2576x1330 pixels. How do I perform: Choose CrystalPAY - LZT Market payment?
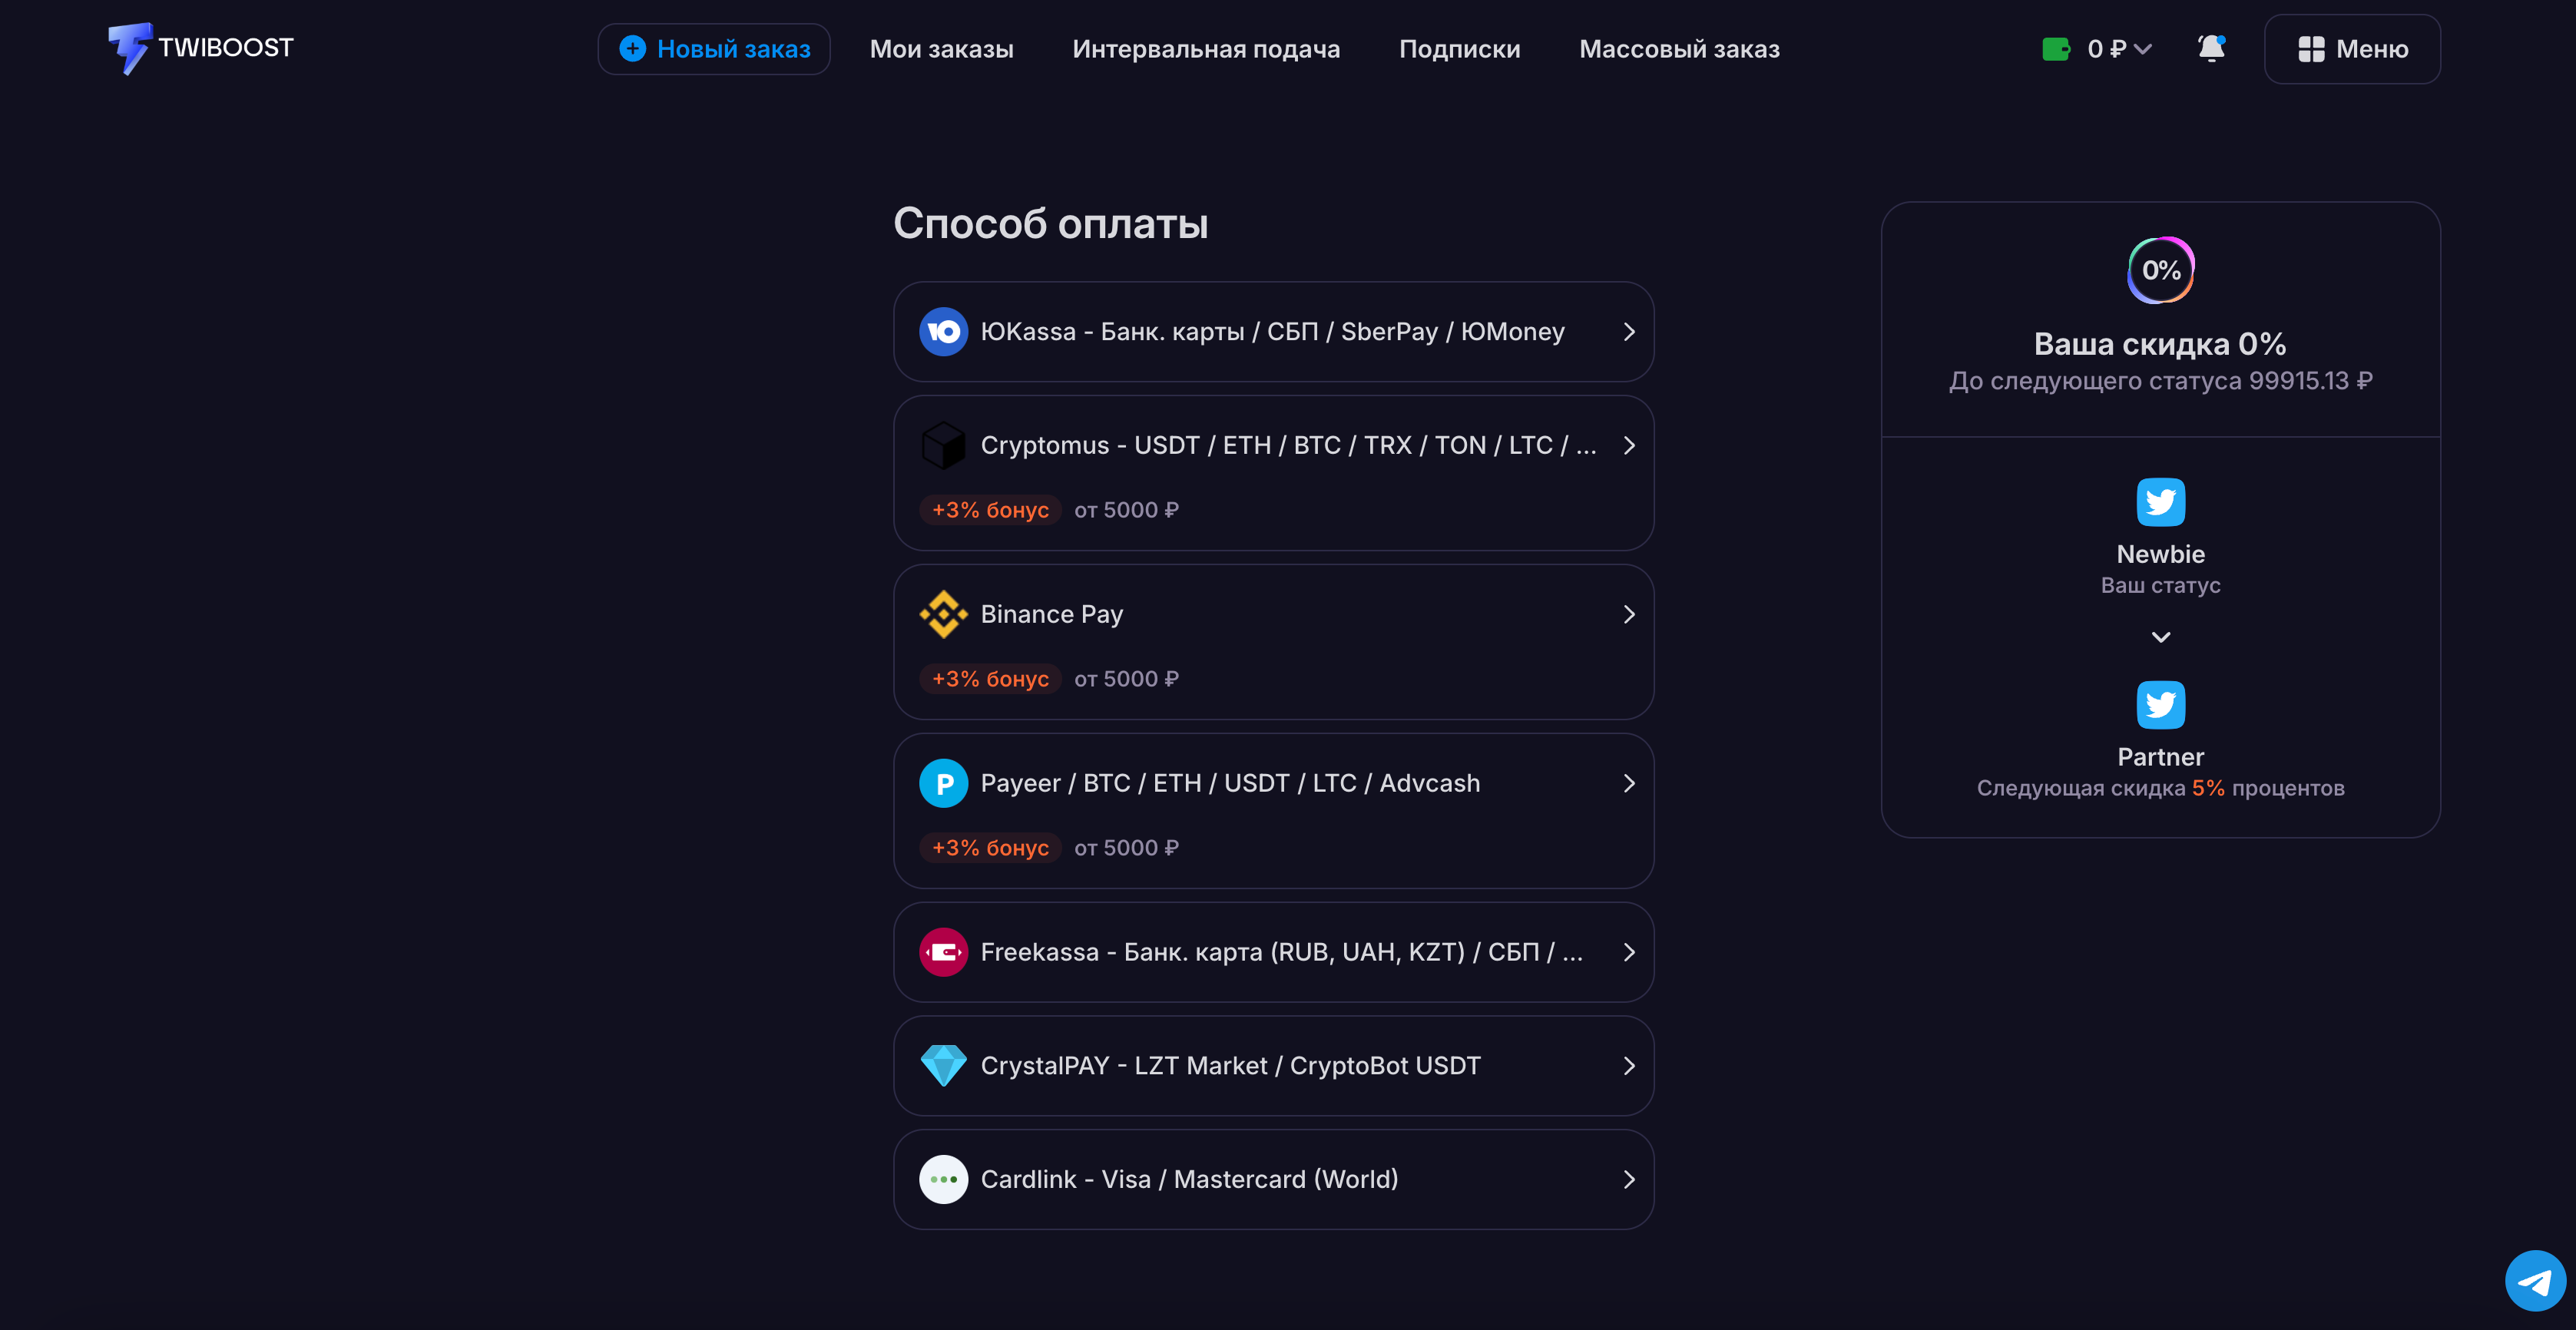pos(1273,1066)
